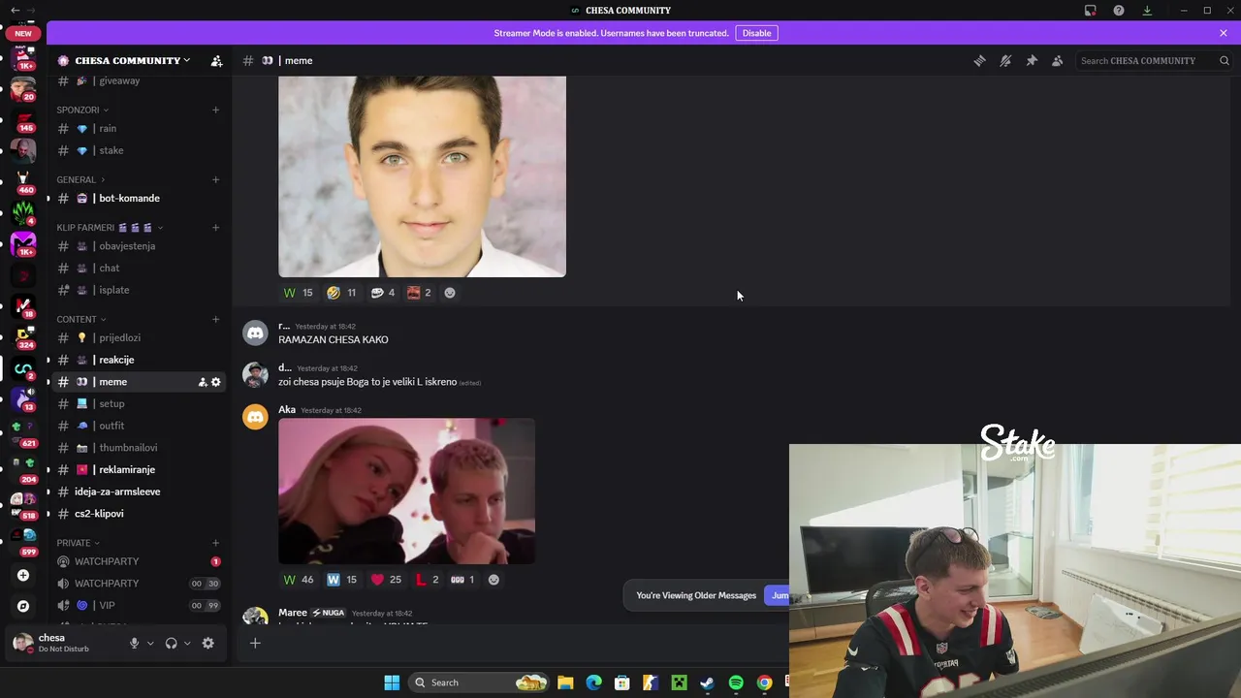
Task: Toggle W reaction with 15 on portrait
Action: (x=298, y=293)
